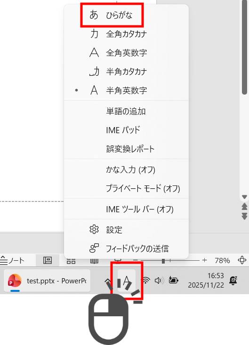Choose フィードバックの送信
Image resolution: width=249 pixels, height=345 pixels.
126,249
